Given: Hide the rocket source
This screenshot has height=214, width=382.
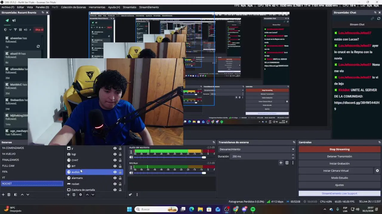Looking at the screenshot, I should click(115, 184).
